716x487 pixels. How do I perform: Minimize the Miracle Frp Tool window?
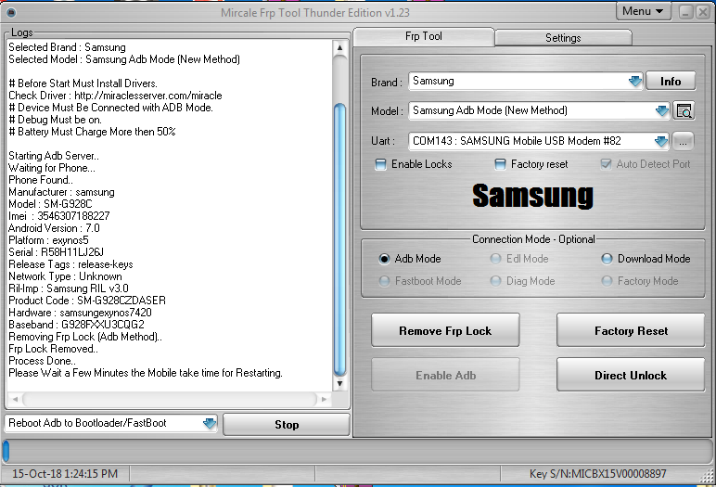click(686, 12)
